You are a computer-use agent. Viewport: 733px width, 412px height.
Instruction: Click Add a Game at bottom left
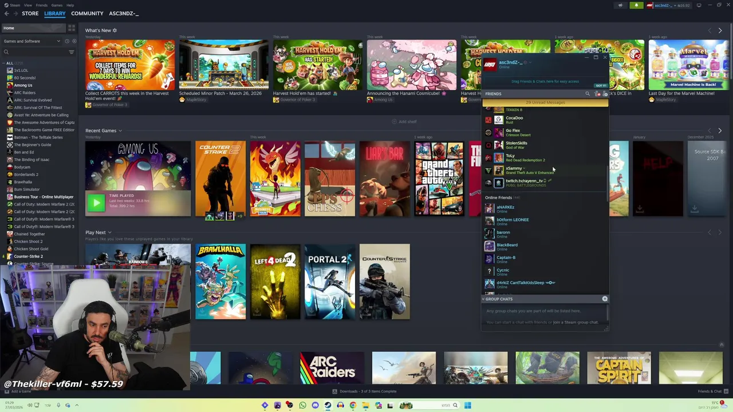click(x=18, y=391)
